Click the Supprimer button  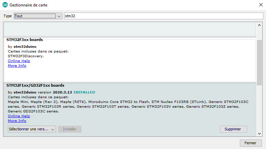point(233,129)
